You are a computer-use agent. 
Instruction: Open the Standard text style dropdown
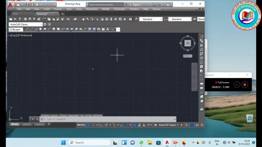(151, 19)
